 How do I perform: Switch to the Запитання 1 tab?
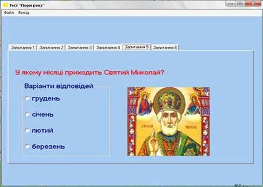click(23, 47)
